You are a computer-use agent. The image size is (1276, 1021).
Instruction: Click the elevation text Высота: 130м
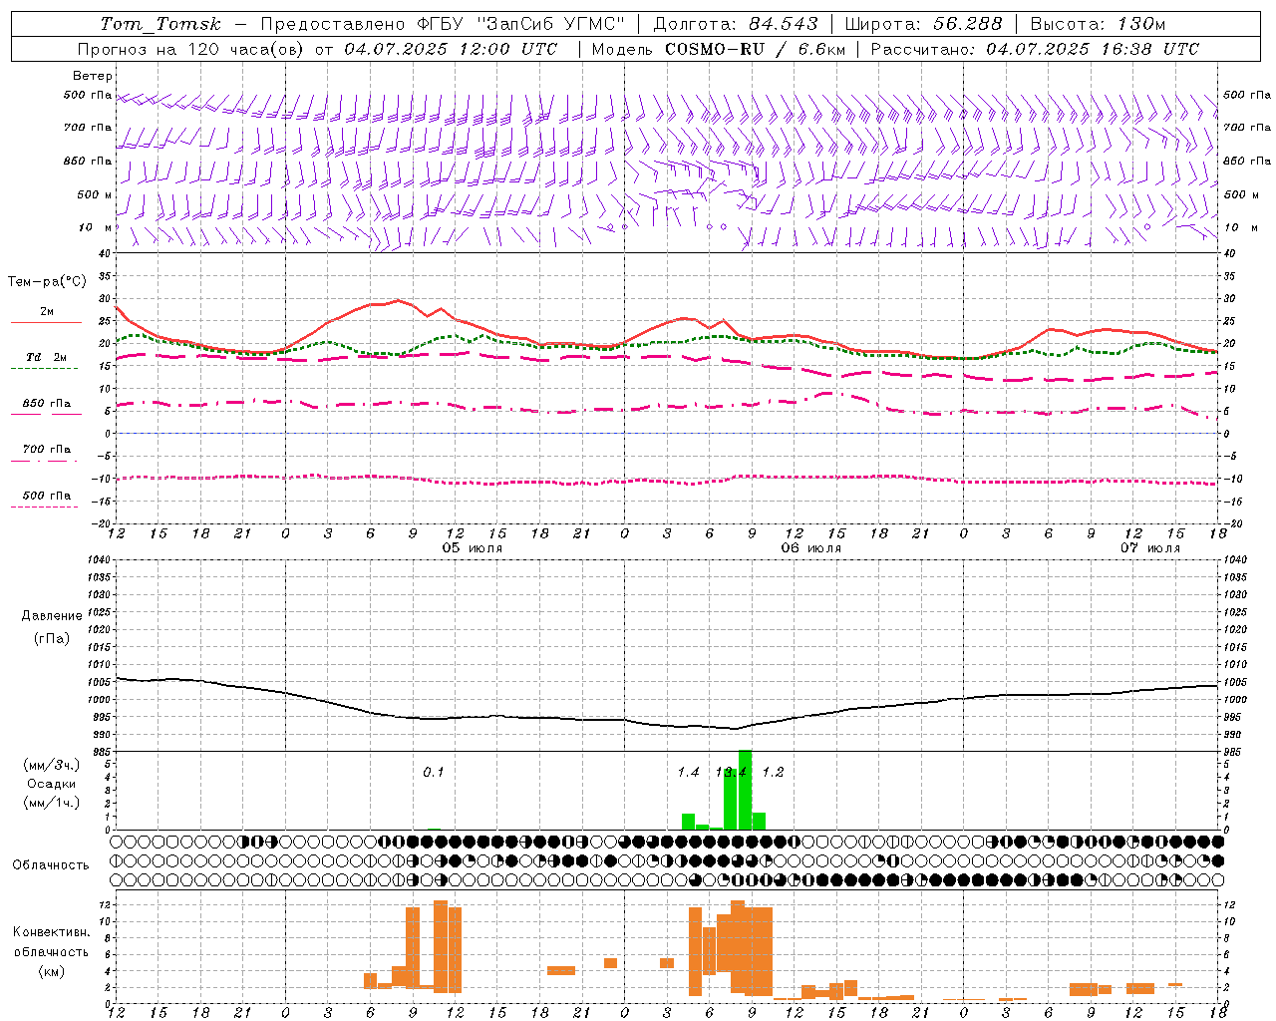point(1098,24)
